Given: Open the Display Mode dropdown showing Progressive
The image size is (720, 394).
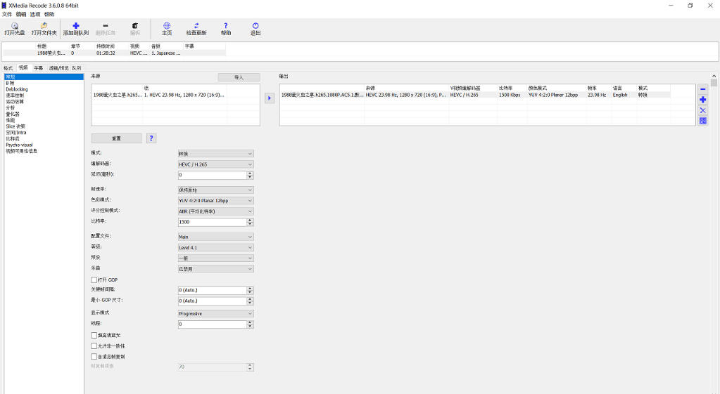Looking at the screenshot, I should (x=215, y=314).
